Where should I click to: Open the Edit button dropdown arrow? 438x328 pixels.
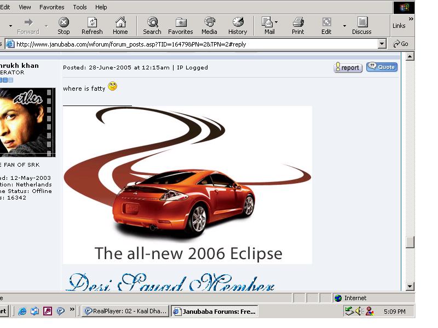(344, 26)
